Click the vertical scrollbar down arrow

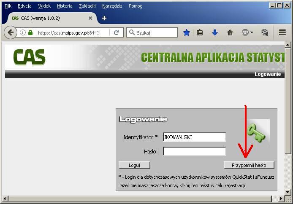click(x=288, y=192)
